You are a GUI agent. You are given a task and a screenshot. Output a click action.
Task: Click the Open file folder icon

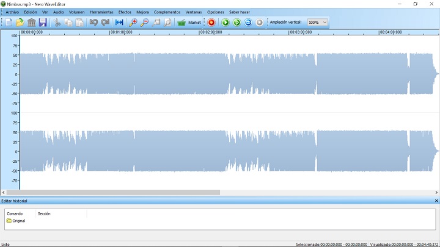point(20,23)
